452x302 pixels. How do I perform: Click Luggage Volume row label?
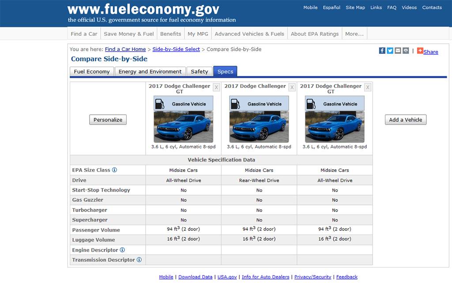pyautogui.click(x=94, y=240)
